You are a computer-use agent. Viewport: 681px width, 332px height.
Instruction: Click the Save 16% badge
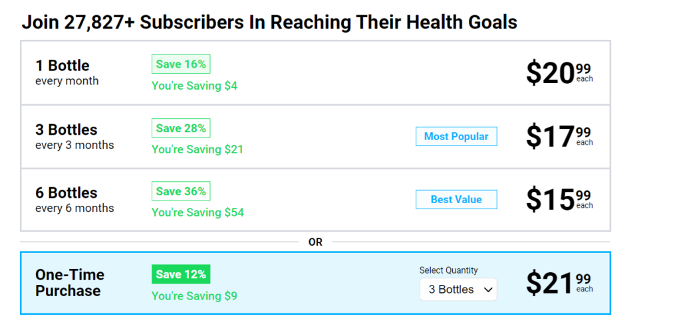click(x=181, y=64)
